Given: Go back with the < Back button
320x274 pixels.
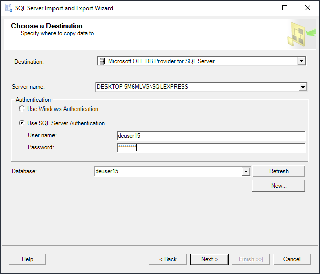Looking at the screenshot, I should pyautogui.click(x=168, y=259).
